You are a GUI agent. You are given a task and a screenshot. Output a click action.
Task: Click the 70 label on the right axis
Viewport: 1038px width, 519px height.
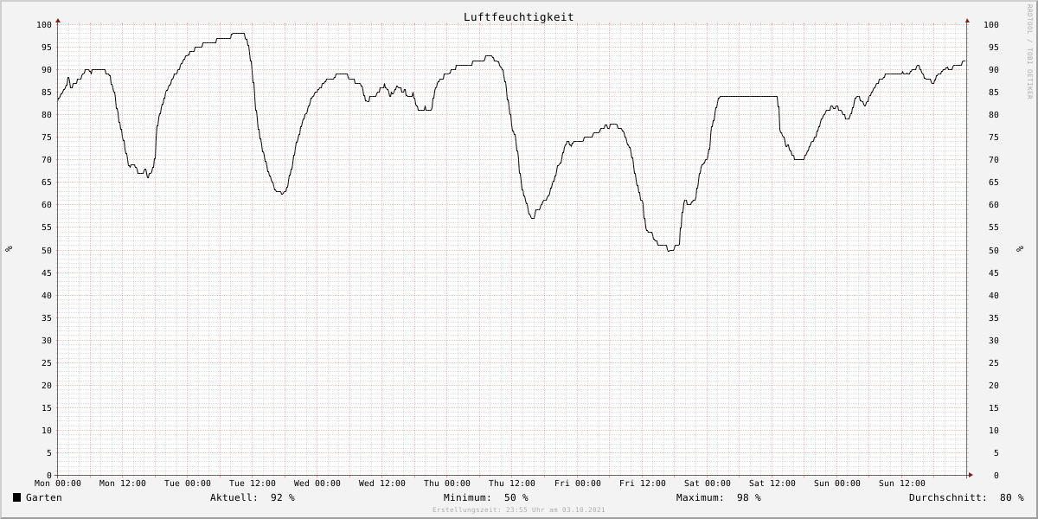[x=994, y=159]
